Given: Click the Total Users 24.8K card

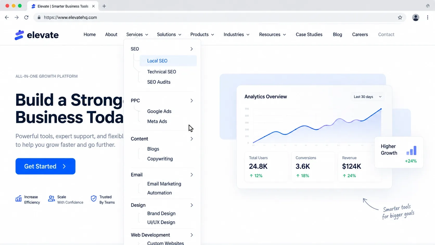Looking at the screenshot, I should point(266,167).
